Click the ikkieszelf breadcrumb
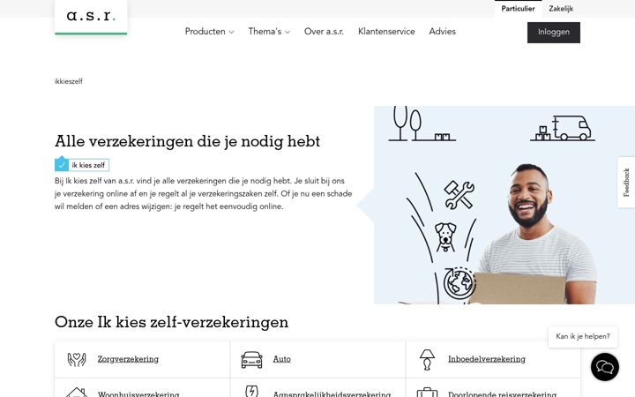Viewport: 635px width, 397px height. coord(69,81)
